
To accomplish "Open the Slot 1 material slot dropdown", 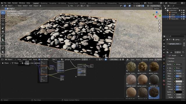I will coord(56,60).
